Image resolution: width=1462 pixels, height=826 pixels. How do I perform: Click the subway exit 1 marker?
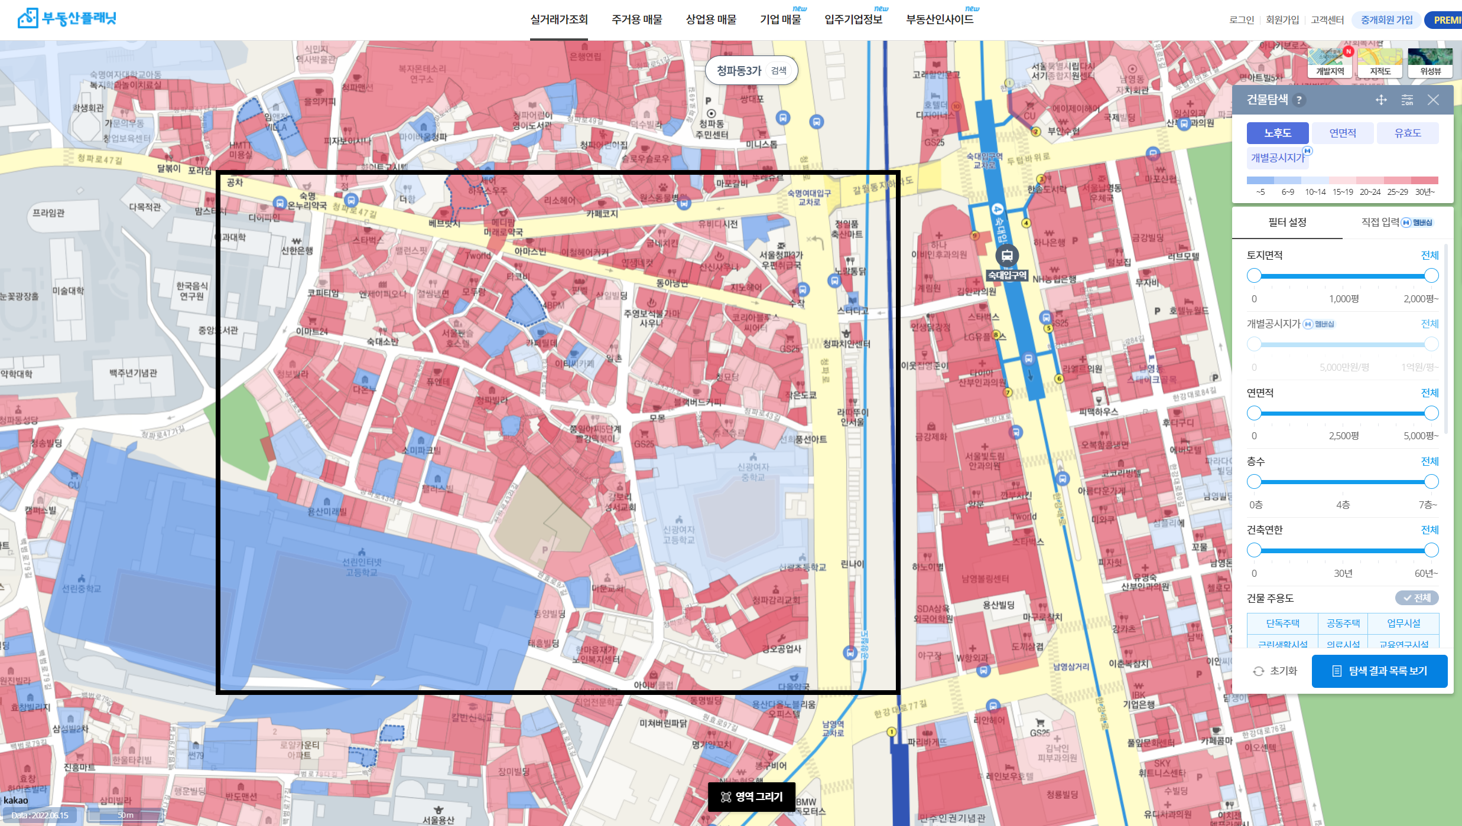892,732
